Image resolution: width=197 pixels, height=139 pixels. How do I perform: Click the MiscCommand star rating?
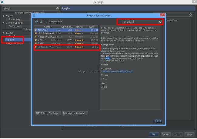pos(79,34)
